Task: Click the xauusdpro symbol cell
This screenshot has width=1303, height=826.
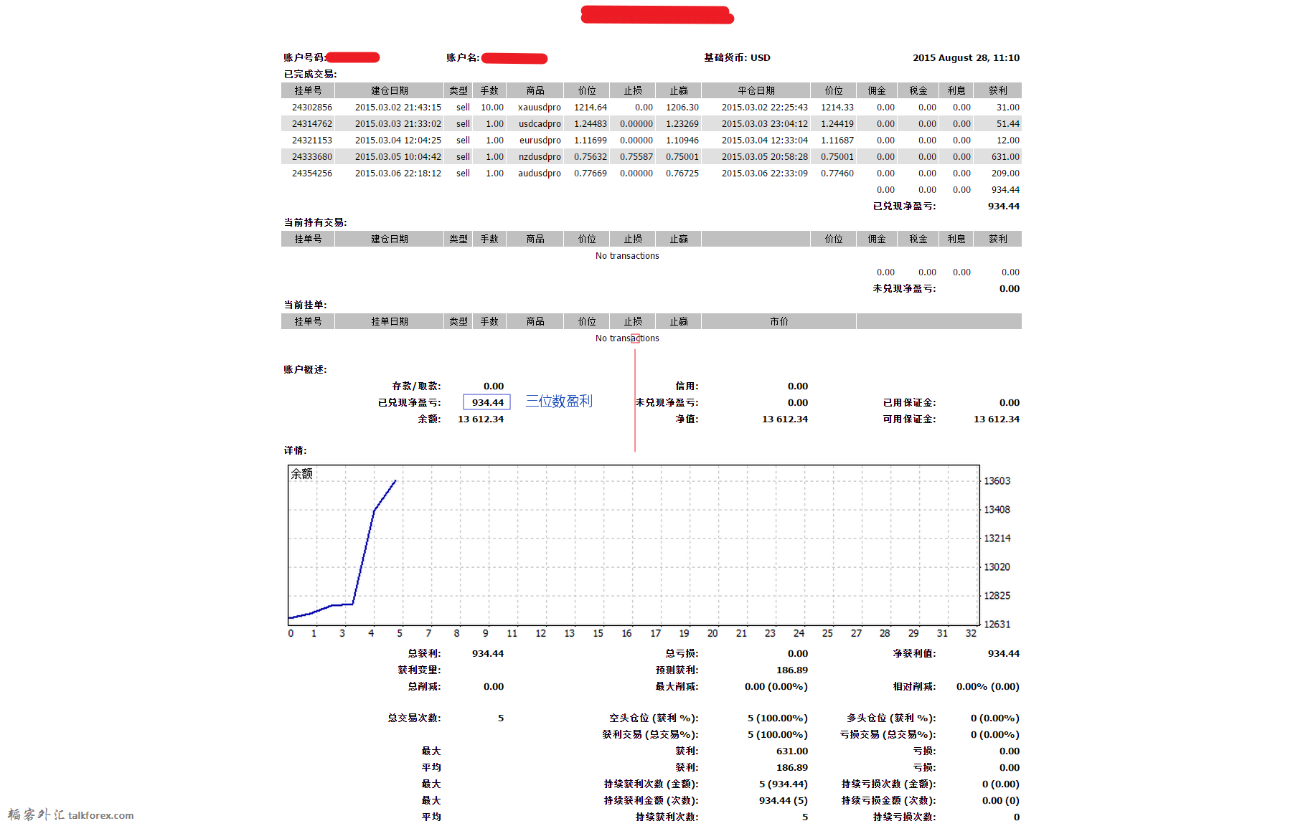Action: [x=540, y=108]
